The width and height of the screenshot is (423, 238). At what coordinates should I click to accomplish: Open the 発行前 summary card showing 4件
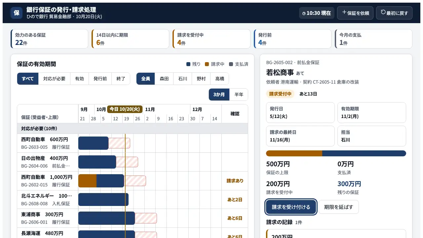pos(292,39)
